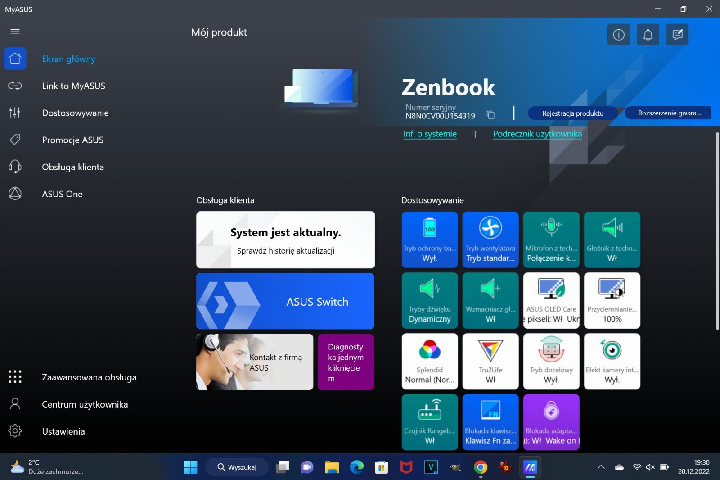The width and height of the screenshot is (720, 480).
Task: Toggle Głośnik z technologią AI tile
Action: 612,240
